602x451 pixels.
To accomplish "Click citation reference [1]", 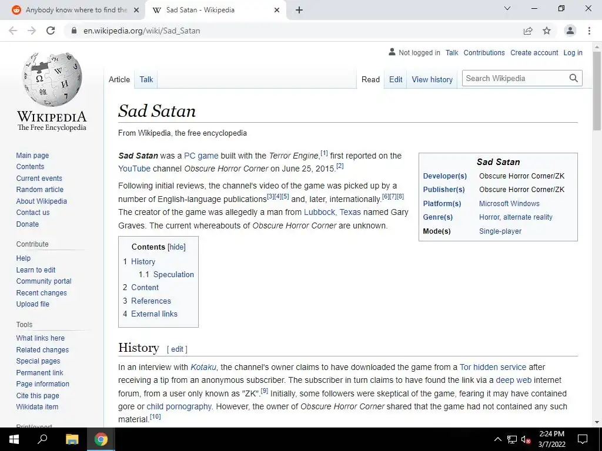I will (x=325, y=153).
